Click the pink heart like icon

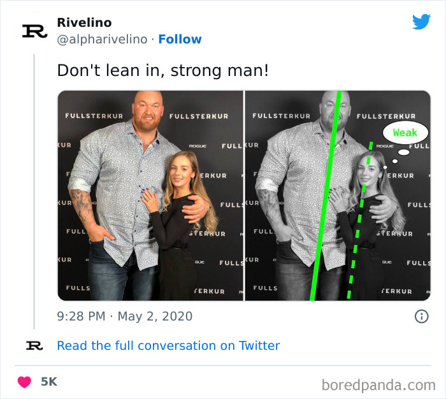click(x=24, y=382)
